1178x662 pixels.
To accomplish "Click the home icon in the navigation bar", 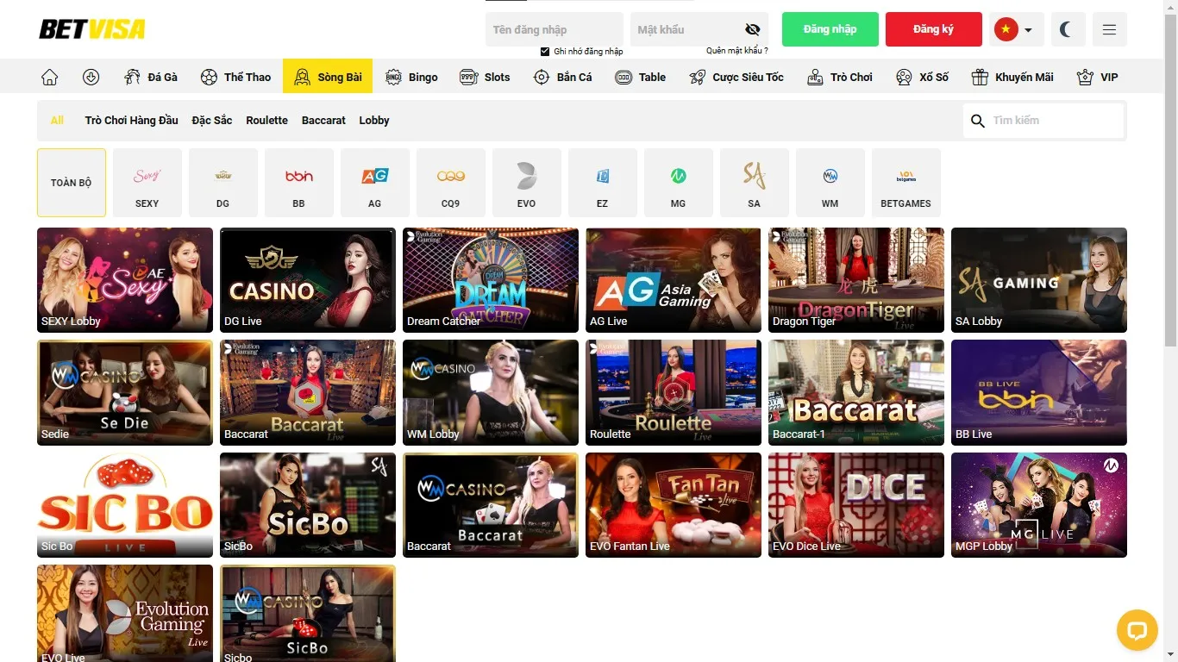I will [x=50, y=77].
